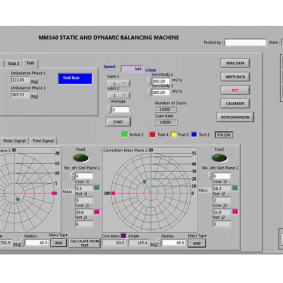Viewport: 283px width, 283px height.
Task: Adjust No. of Slot Plane 2 stepper
Action: coord(210,176)
